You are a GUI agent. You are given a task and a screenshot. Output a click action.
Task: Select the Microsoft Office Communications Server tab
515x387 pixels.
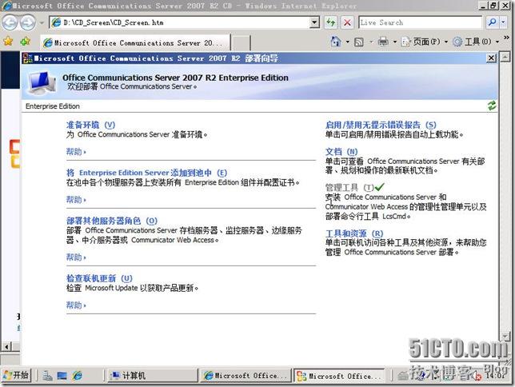(x=135, y=42)
